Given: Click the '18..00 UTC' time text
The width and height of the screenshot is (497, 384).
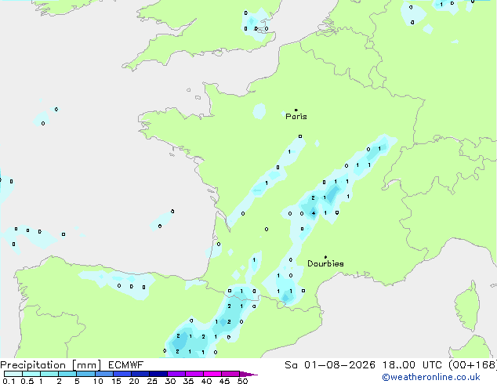Looking at the screenshot, I should point(412,365).
